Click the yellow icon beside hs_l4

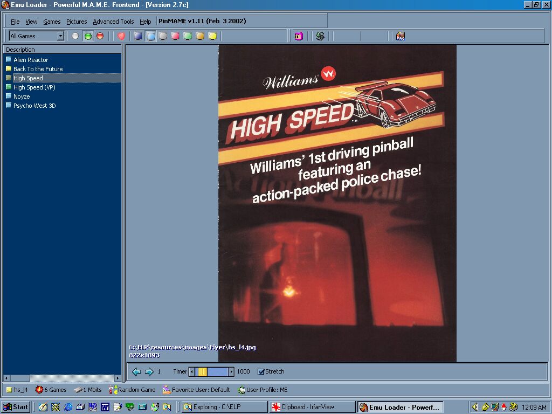point(9,390)
